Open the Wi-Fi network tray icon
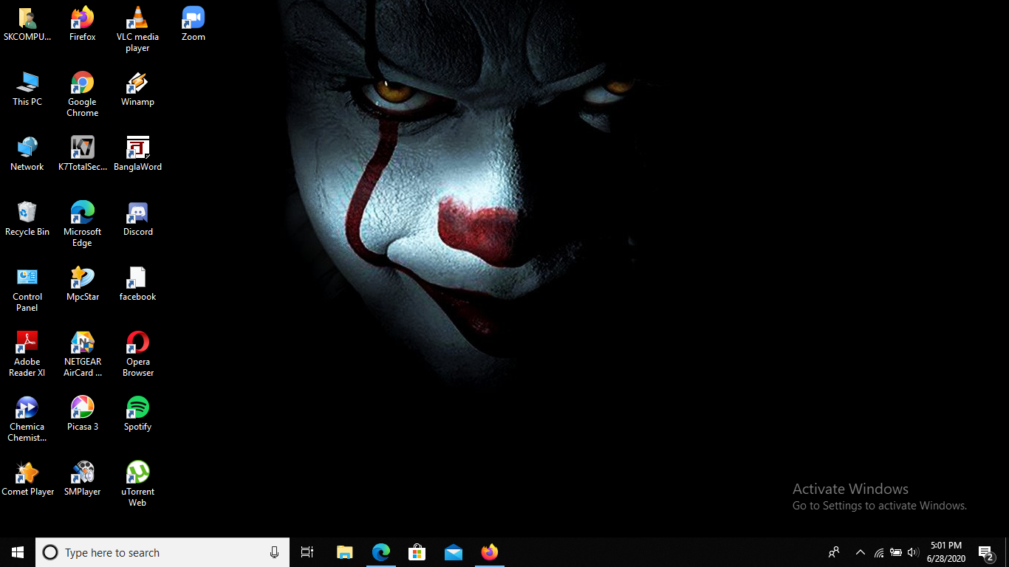 pyautogui.click(x=879, y=552)
